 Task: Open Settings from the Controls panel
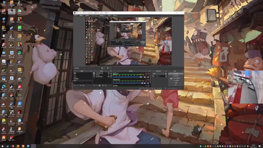pos(176,83)
